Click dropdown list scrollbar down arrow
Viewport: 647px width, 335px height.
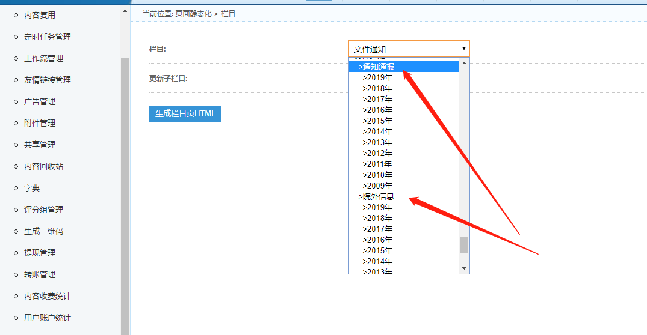click(x=464, y=268)
